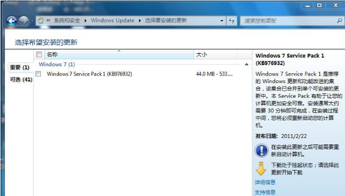
Task: Click the blue restart notice icon
Action: [262, 150]
